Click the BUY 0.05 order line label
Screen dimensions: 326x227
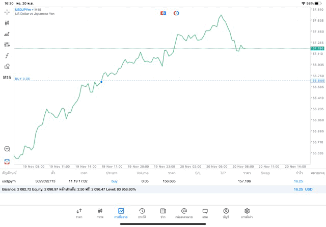(22, 79)
